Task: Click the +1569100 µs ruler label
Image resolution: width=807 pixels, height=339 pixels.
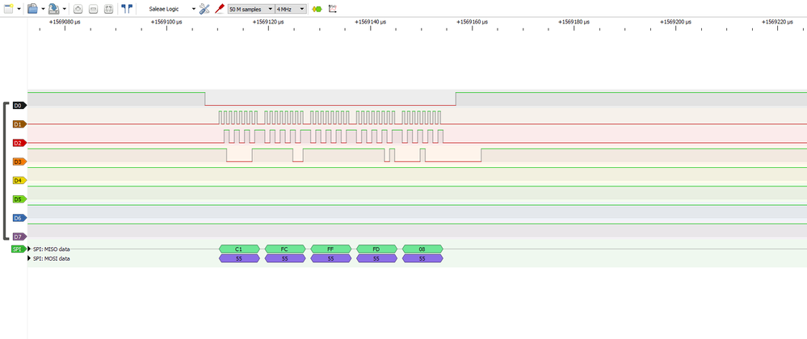Action: [x=166, y=22]
